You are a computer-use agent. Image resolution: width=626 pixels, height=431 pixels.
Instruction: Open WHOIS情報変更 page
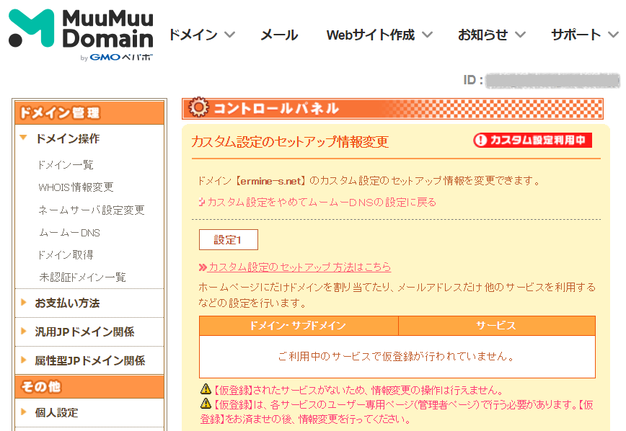click(x=76, y=187)
